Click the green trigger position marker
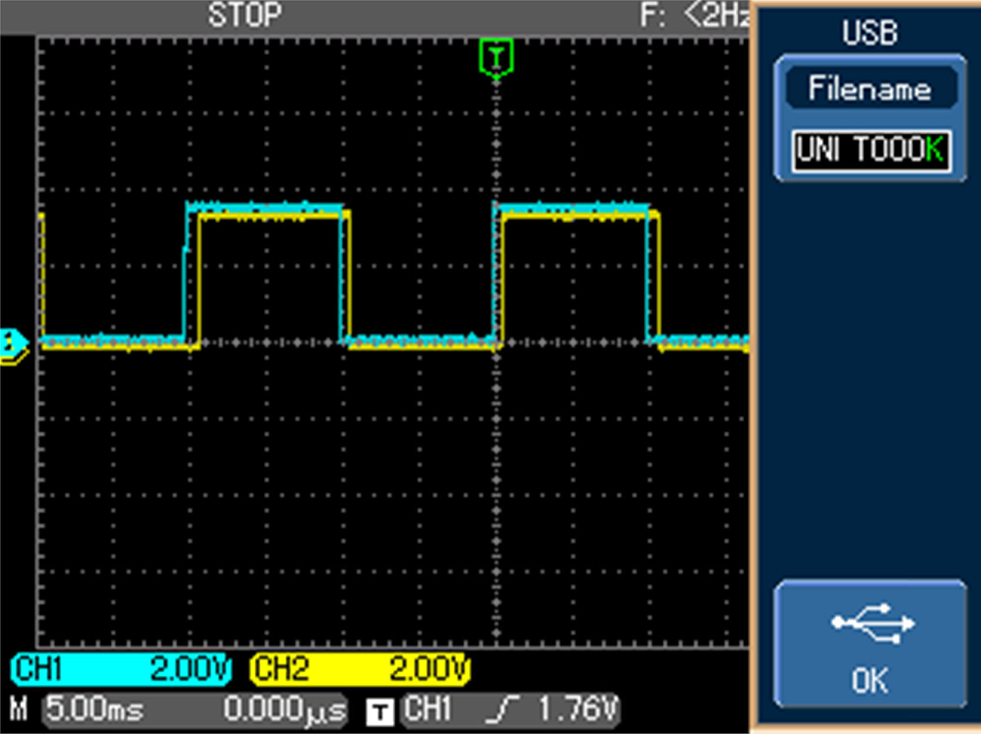Viewport: 981px width, 734px height. pyautogui.click(x=497, y=58)
